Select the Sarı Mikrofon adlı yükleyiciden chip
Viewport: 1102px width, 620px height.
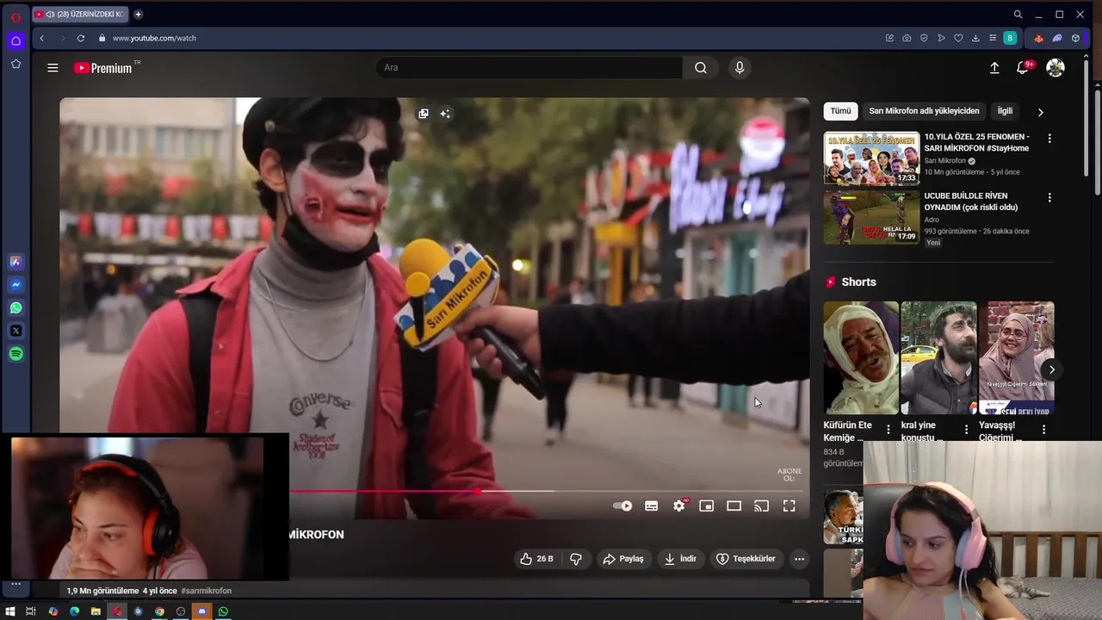click(924, 111)
